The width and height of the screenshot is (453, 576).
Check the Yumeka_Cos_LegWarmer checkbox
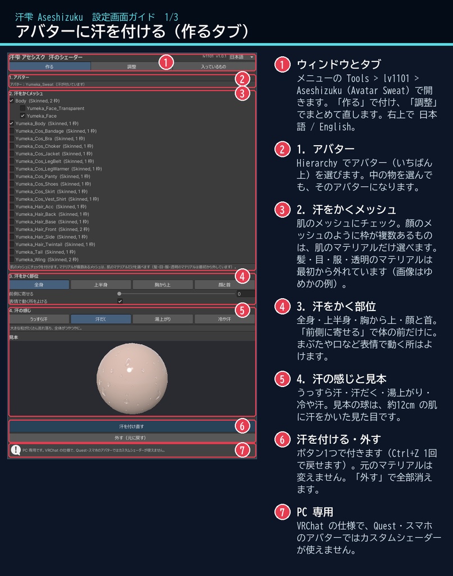[x=12, y=169]
